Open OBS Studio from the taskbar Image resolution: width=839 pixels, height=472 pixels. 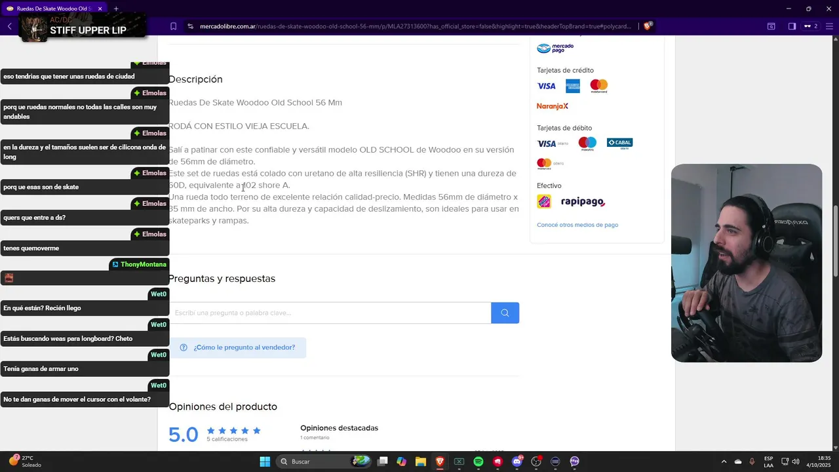pyautogui.click(x=536, y=462)
